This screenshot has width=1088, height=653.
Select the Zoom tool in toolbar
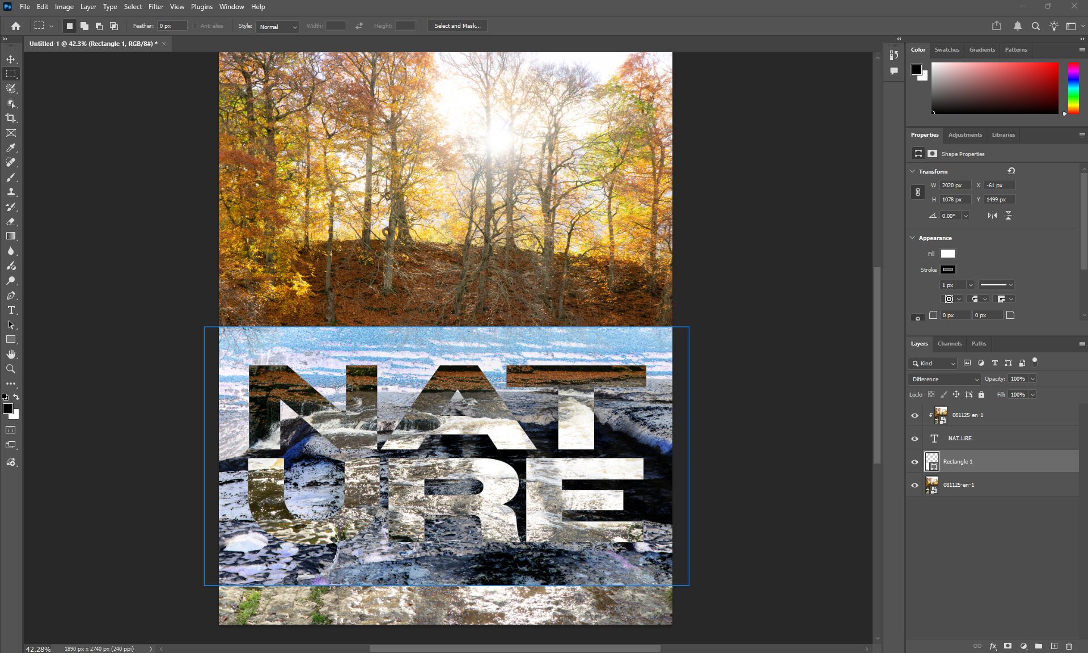coord(11,369)
